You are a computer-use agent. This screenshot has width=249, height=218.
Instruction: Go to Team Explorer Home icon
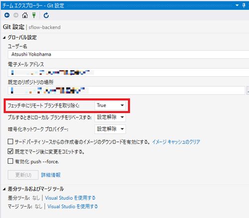(25, 15)
